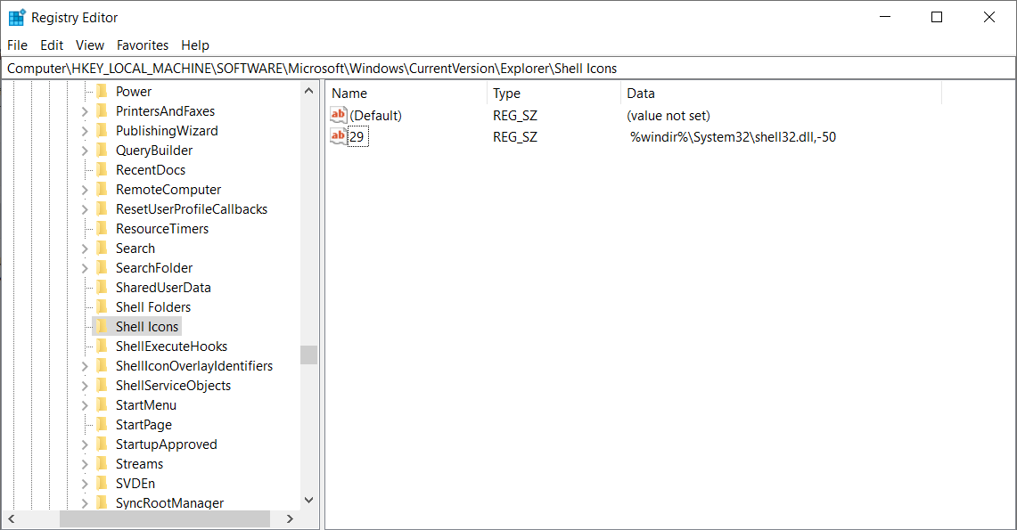Sort values by Data column header
Image resolution: width=1017 pixels, height=530 pixels.
click(x=781, y=94)
